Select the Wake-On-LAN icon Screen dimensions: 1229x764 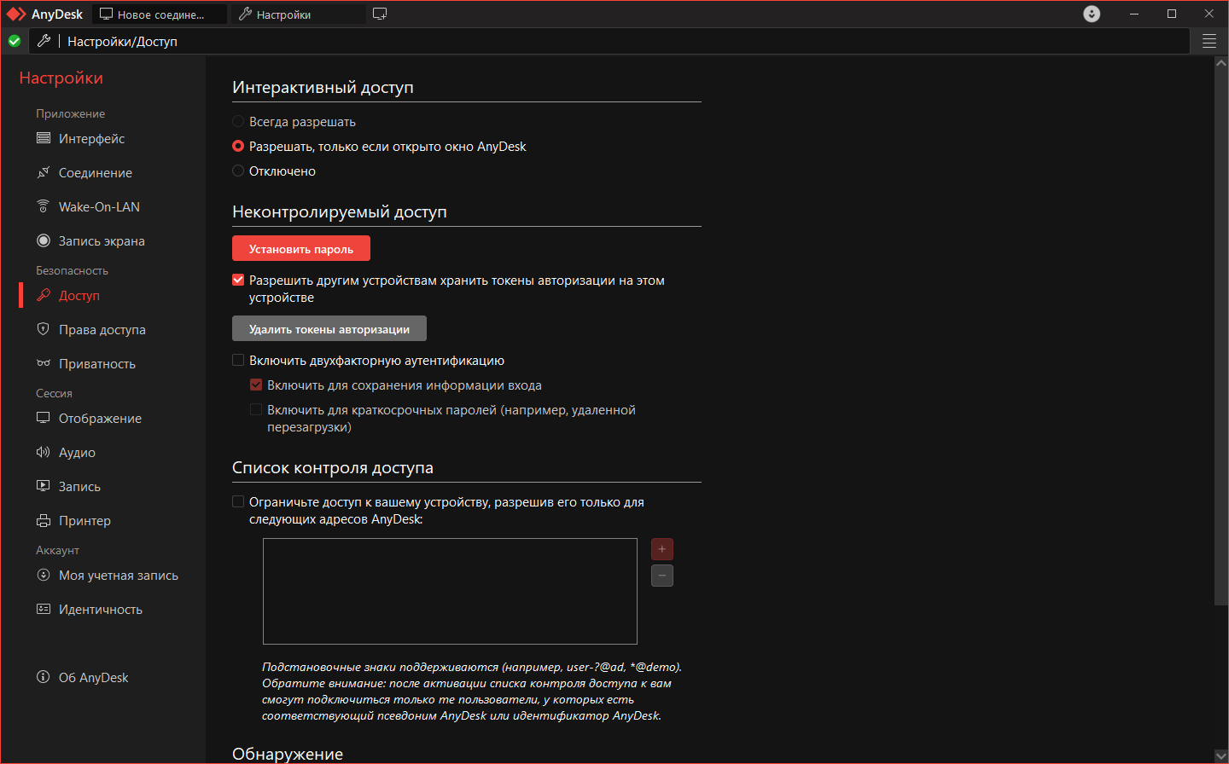[x=44, y=206]
